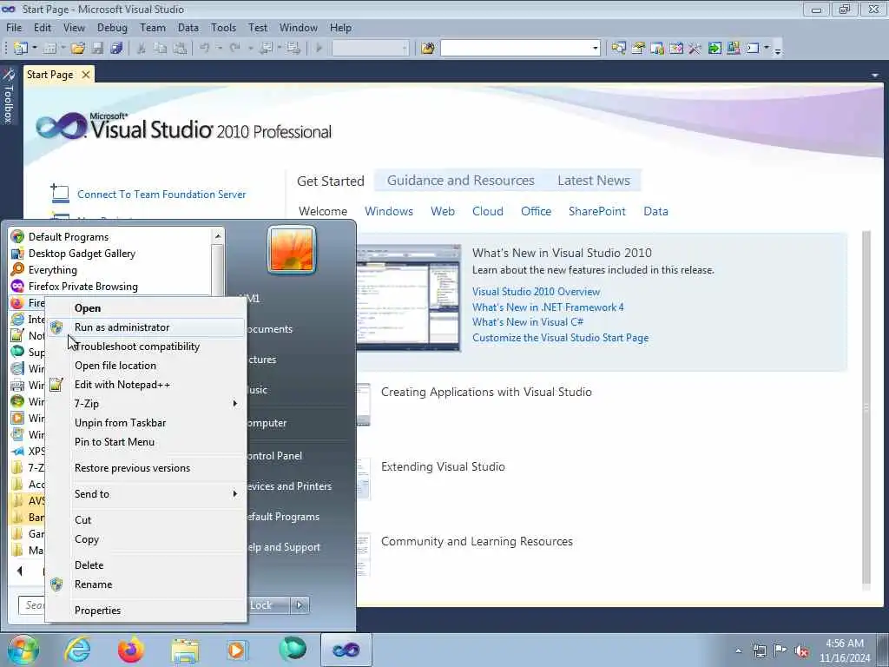Switch to the Latest News tab

coord(594,181)
